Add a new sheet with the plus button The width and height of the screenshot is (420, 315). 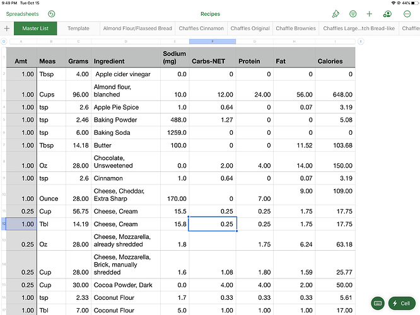pos(7,28)
